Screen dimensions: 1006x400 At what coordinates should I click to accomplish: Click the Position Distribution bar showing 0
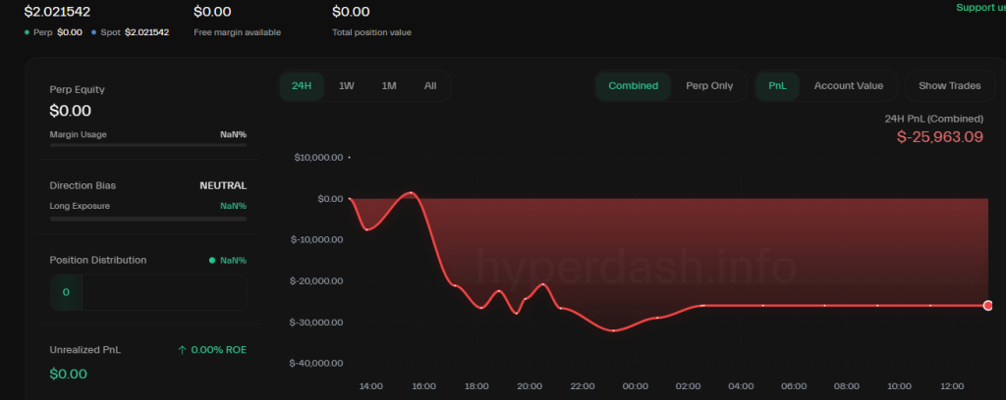coord(148,292)
